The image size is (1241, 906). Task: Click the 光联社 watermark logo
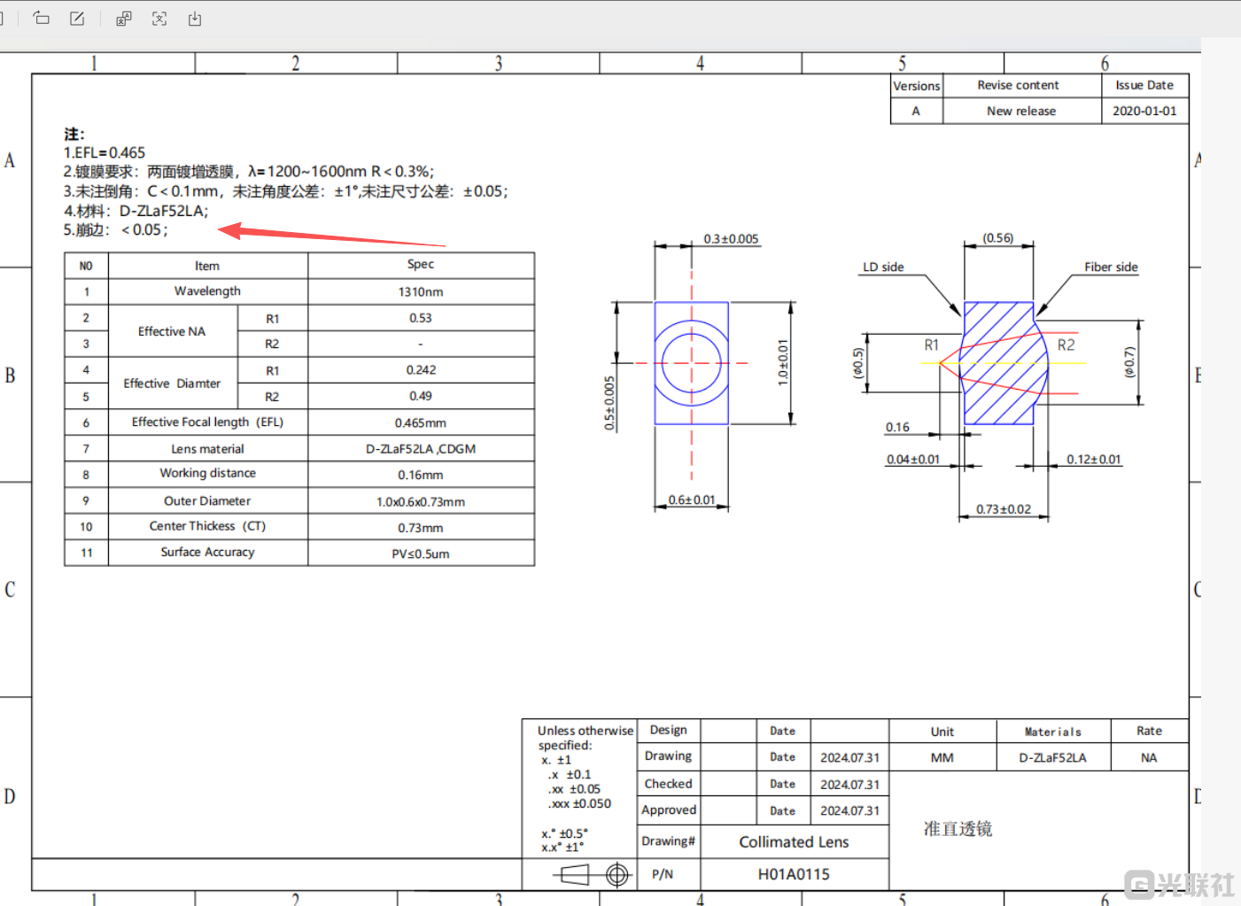click(x=1179, y=884)
